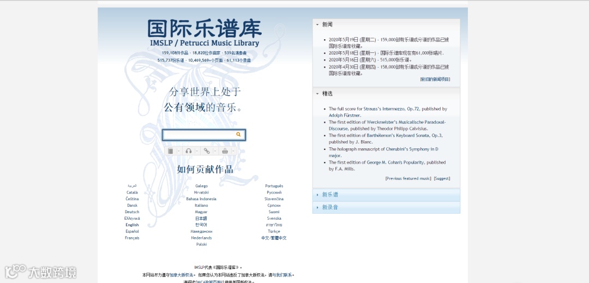589x283 pixels.
Task: Switch language to 繁體中文
Action: pyautogui.click(x=279, y=238)
